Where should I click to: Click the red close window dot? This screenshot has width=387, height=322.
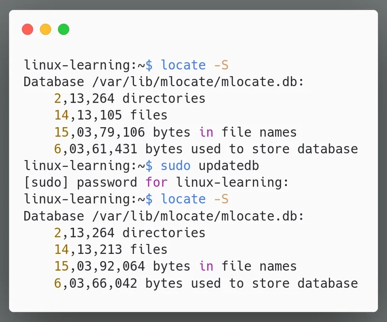pyautogui.click(x=28, y=29)
